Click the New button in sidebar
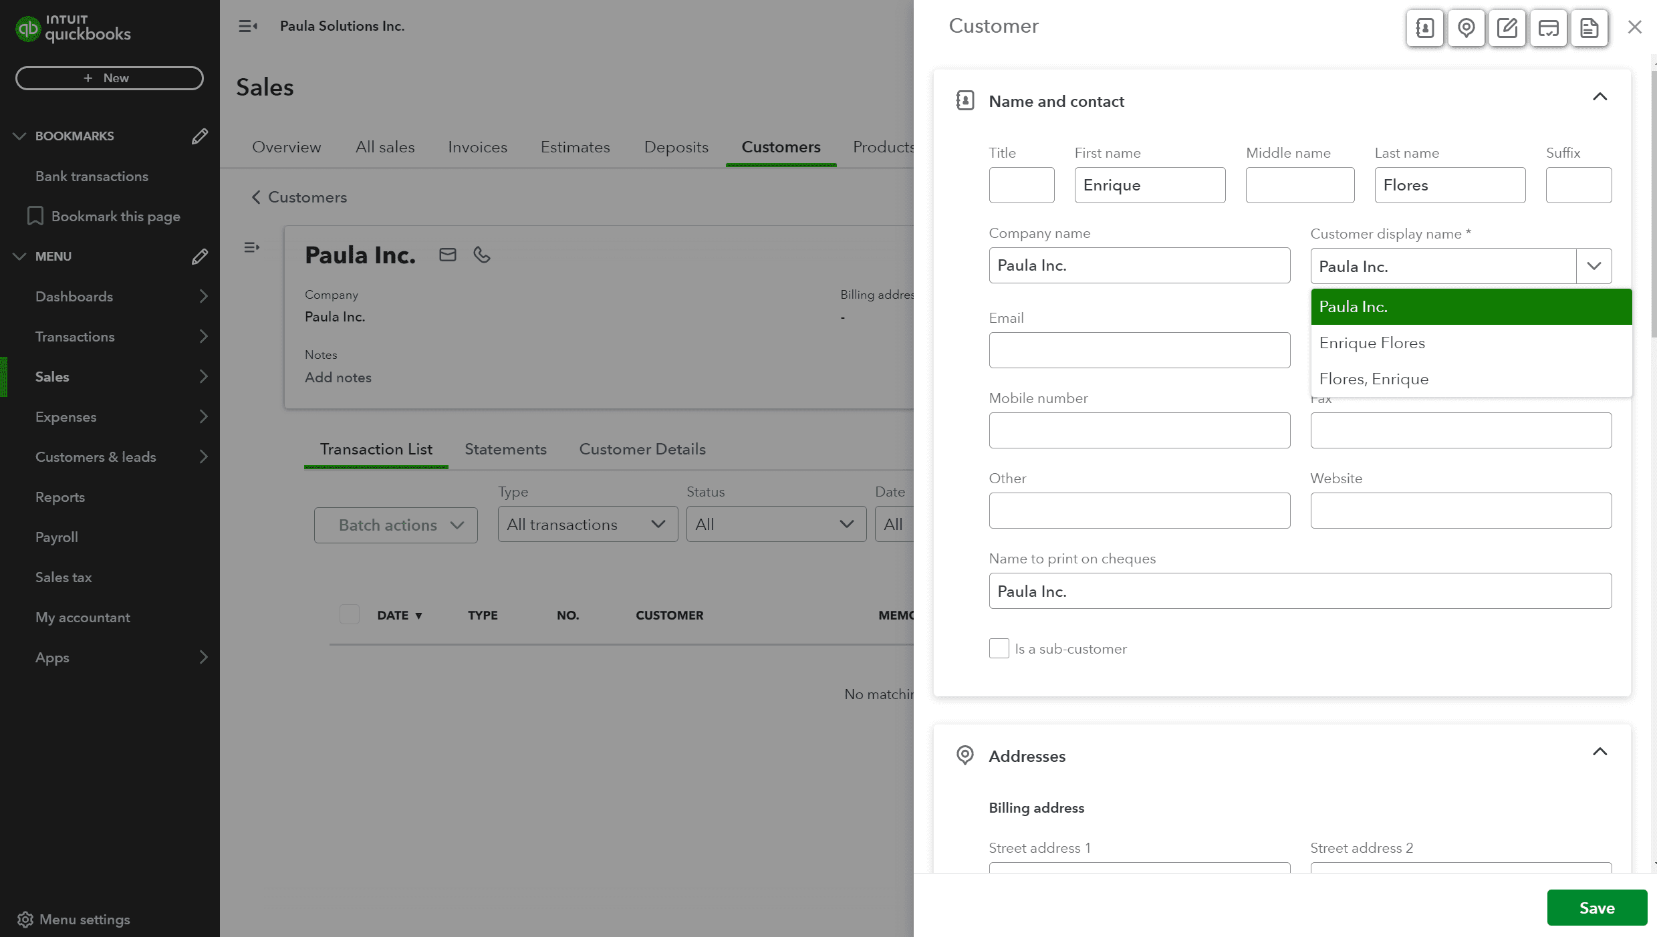1657x937 pixels. tap(110, 78)
